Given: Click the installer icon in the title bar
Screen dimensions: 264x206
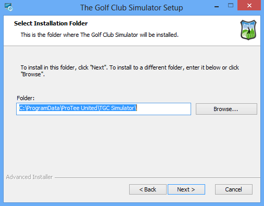Looking at the screenshot, I should pos(8,7).
